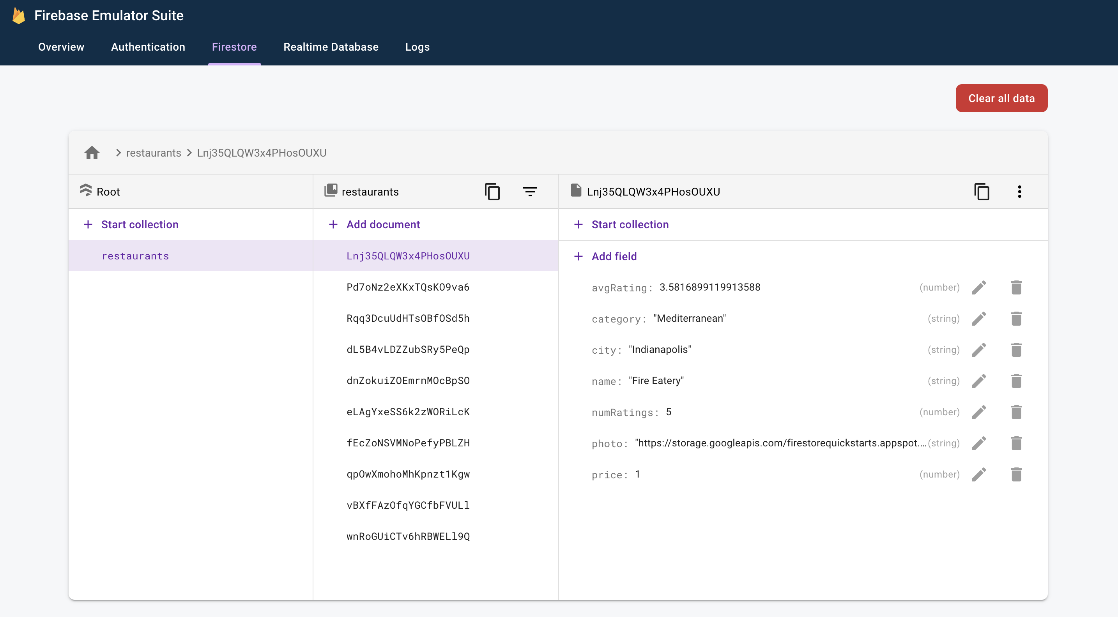Image resolution: width=1118 pixels, height=617 pixels.
Task: Switch to Realtime Database tab
Action: (x=331, y=47)
